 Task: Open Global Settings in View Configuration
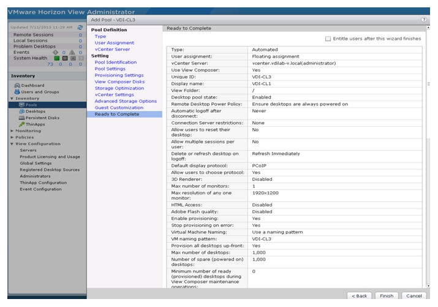[36, 163]
